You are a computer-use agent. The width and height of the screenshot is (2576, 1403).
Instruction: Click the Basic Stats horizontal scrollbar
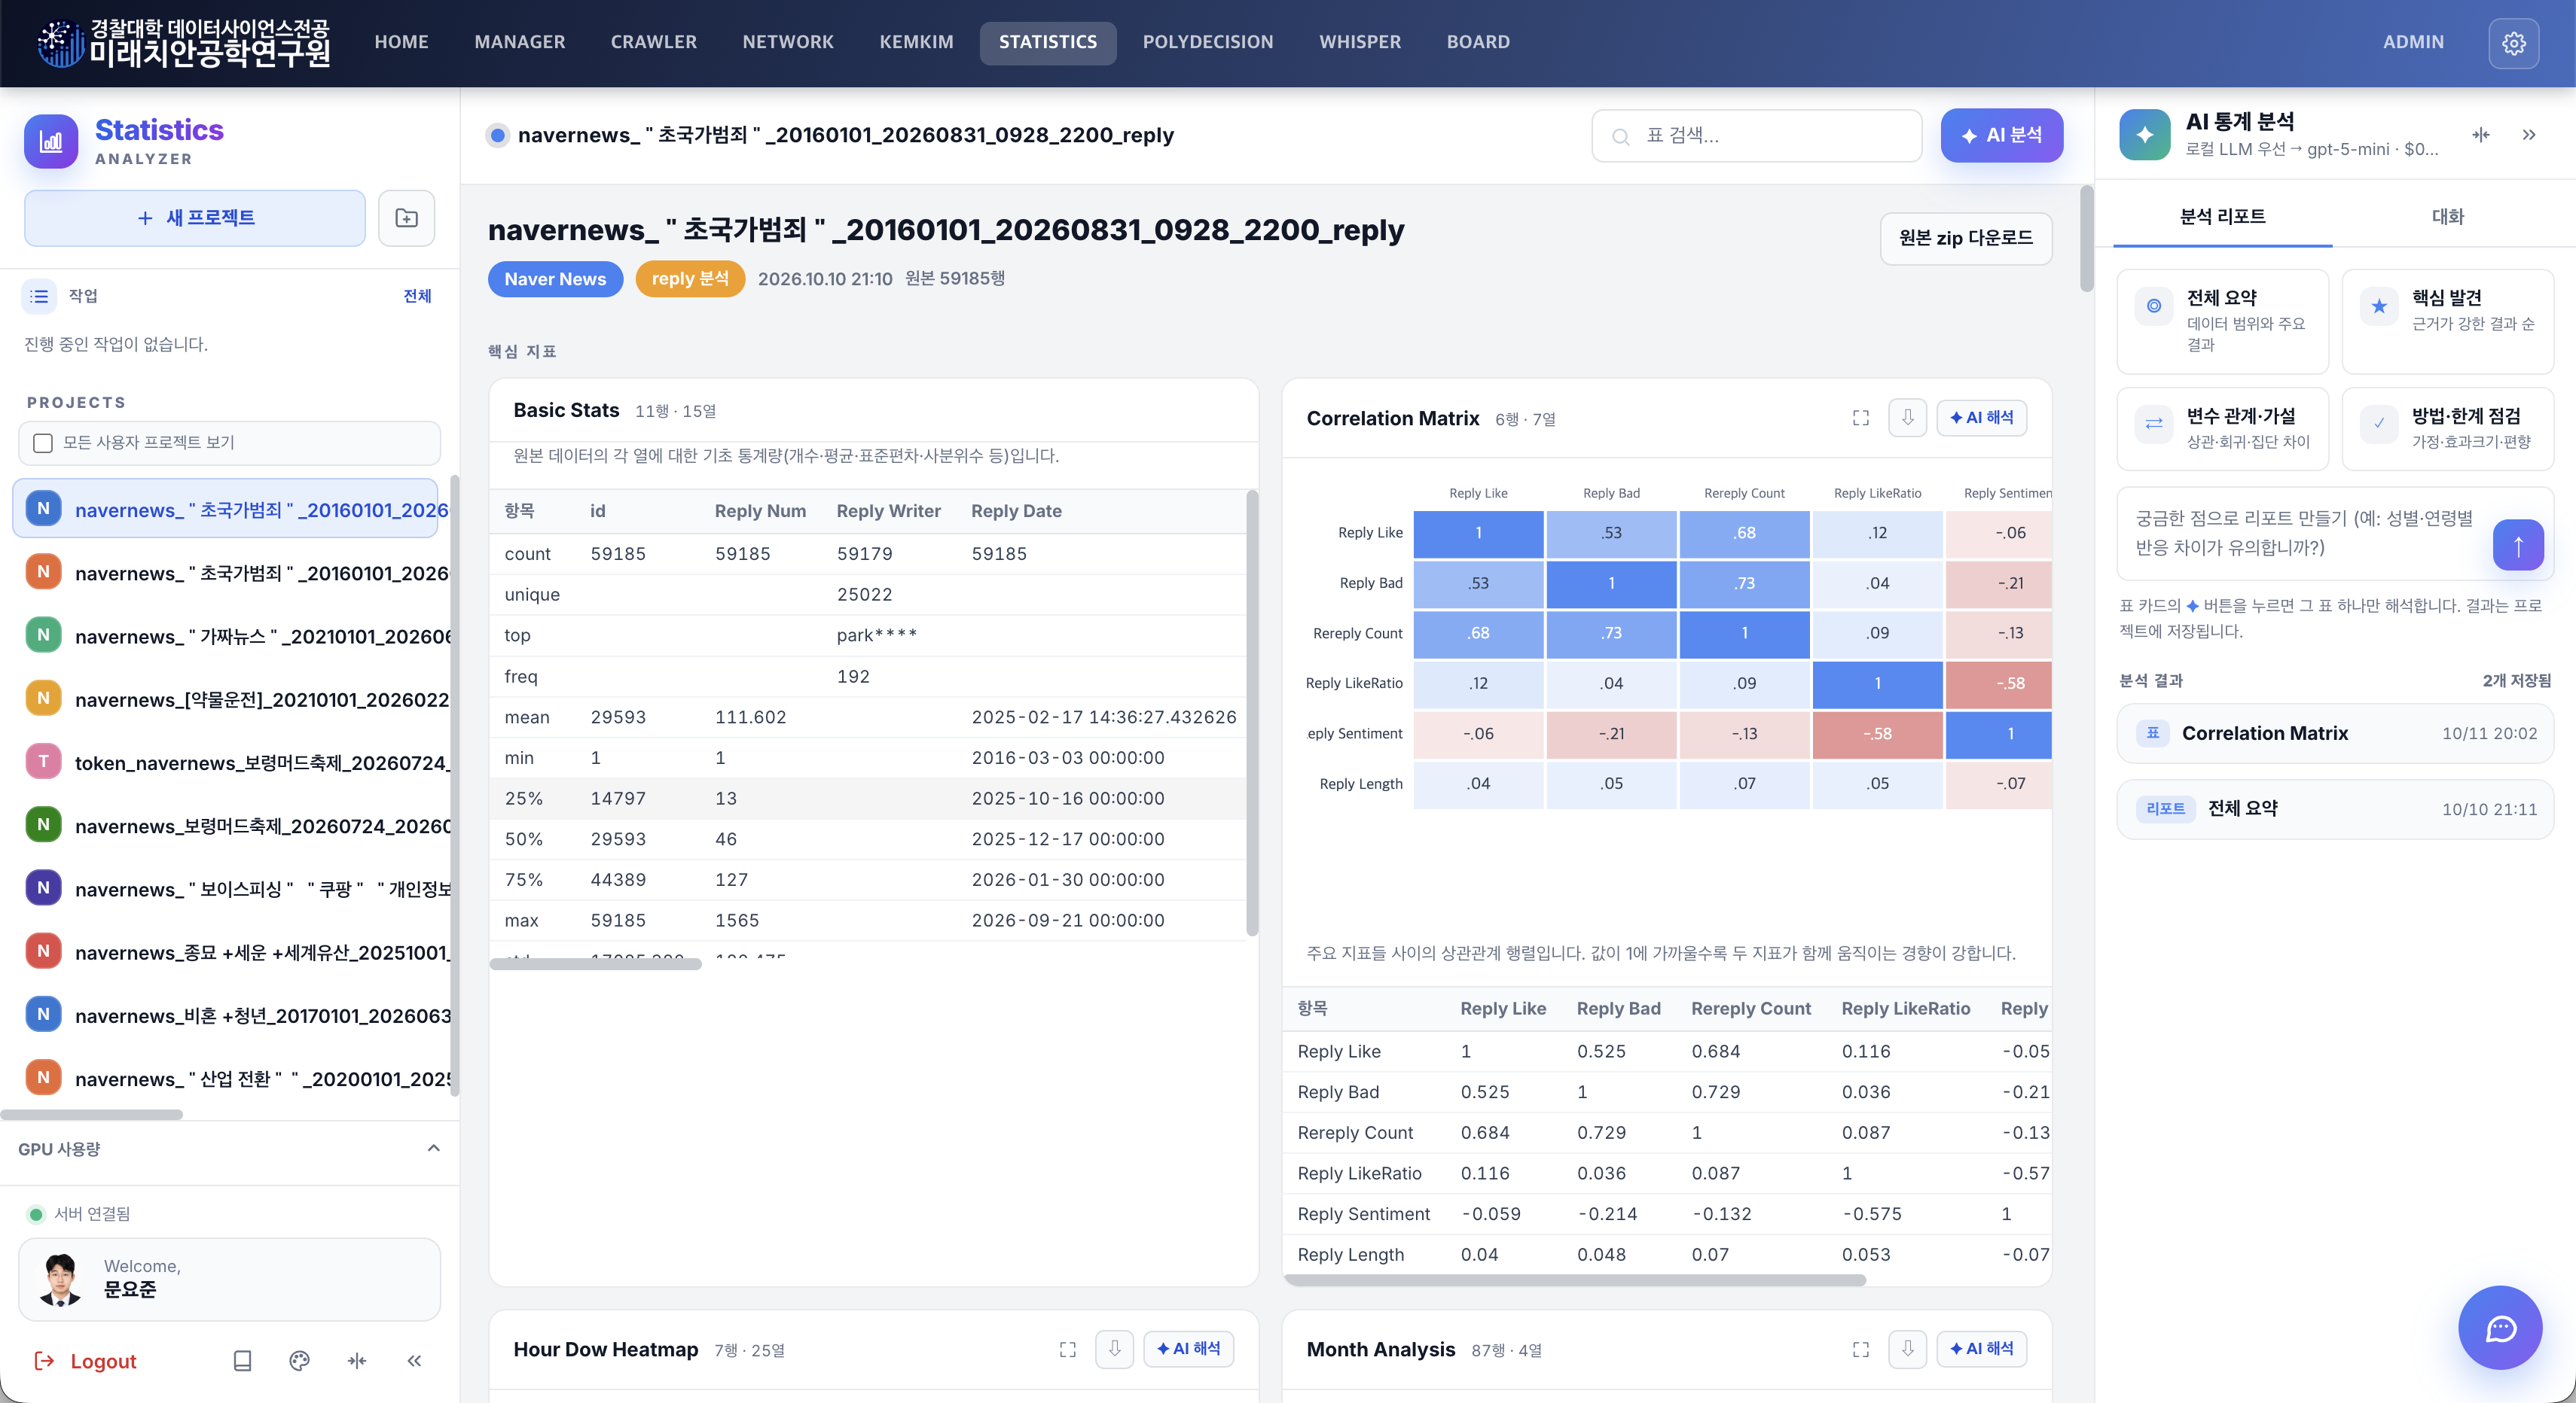click(595, 963)
